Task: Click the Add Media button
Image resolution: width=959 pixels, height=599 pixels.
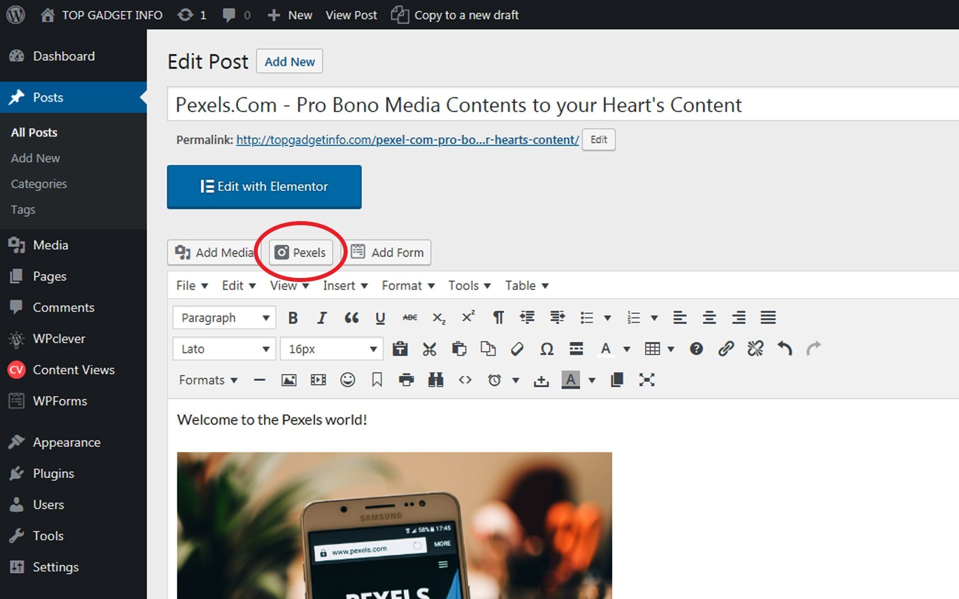Action: click(214, 253)
